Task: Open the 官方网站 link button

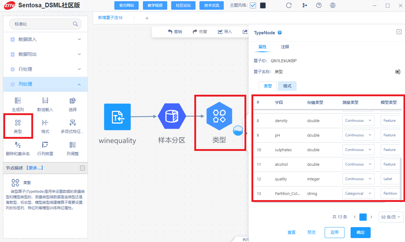Action: point(126,5)
